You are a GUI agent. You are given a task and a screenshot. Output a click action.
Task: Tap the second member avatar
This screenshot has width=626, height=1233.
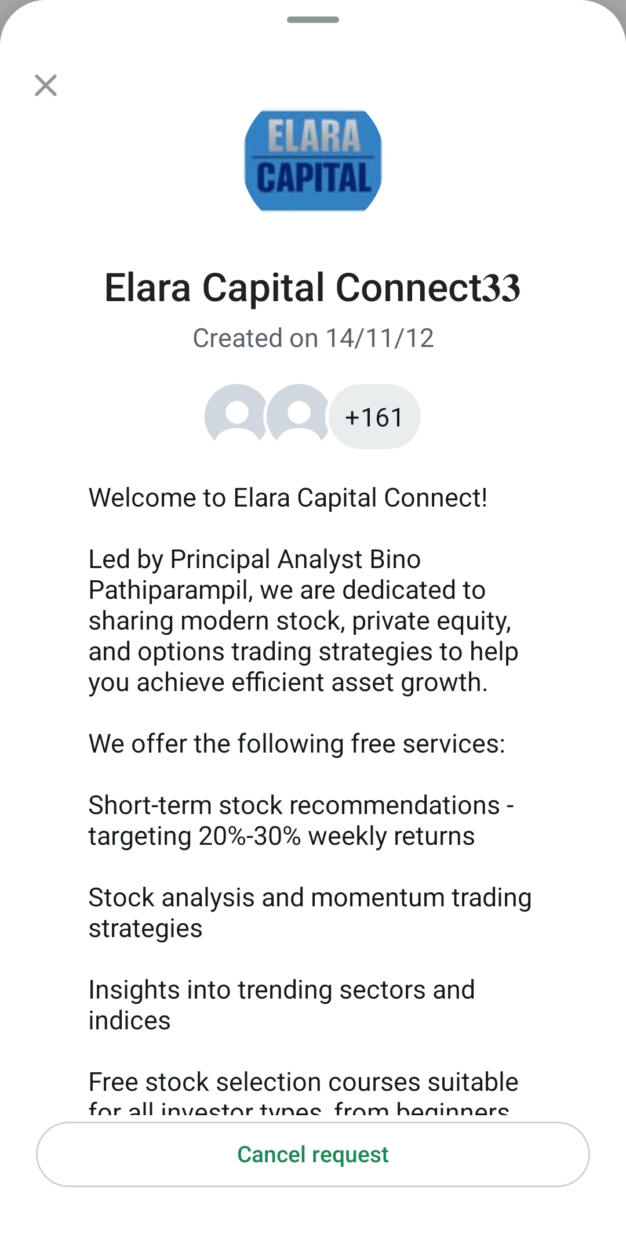tap(298, 415)
